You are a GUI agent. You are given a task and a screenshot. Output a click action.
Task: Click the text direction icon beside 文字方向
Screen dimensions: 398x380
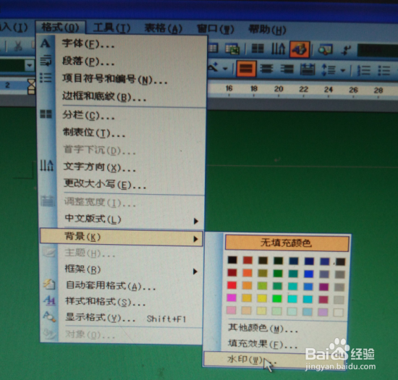(47, 166)
